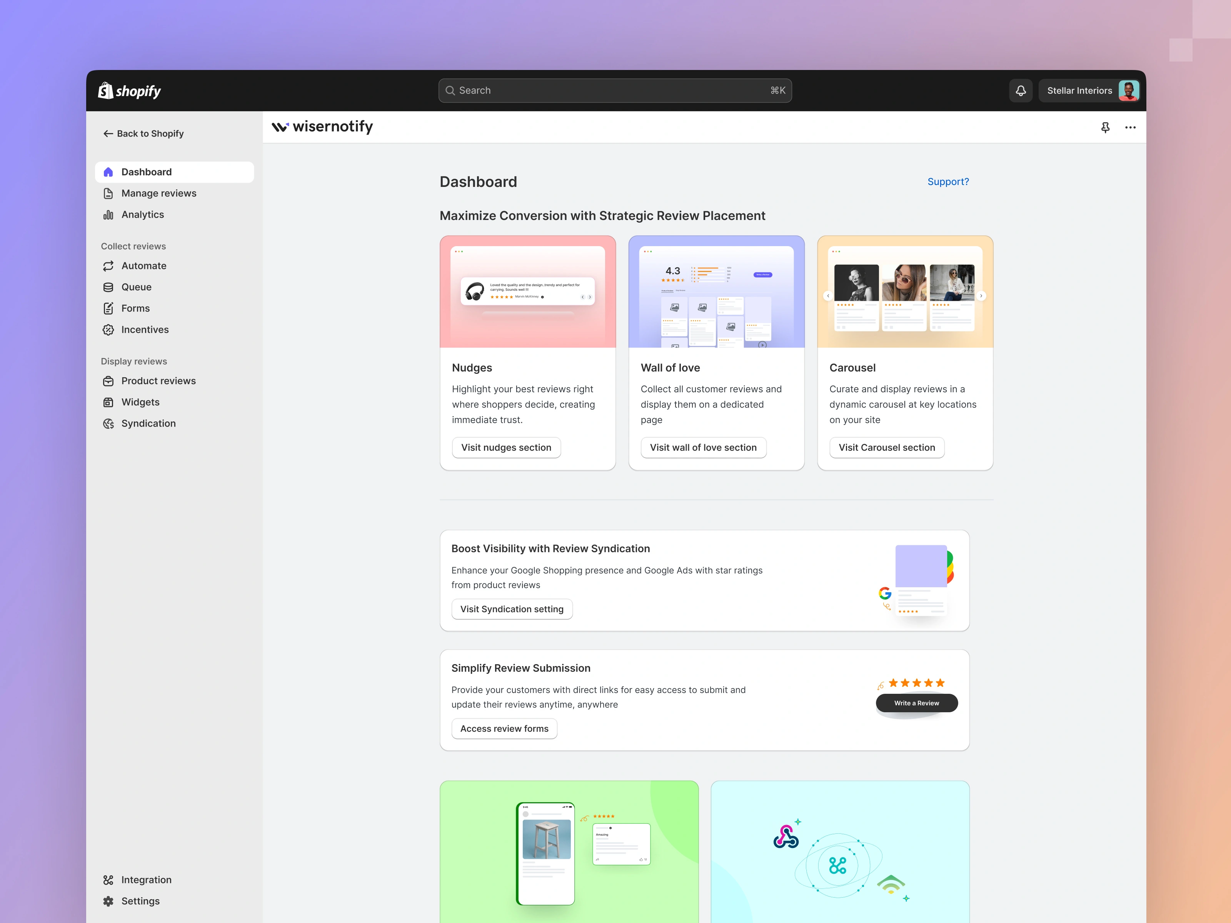
Task: Click the 'Display reviews' section label
Action: (x=133, y=362)
